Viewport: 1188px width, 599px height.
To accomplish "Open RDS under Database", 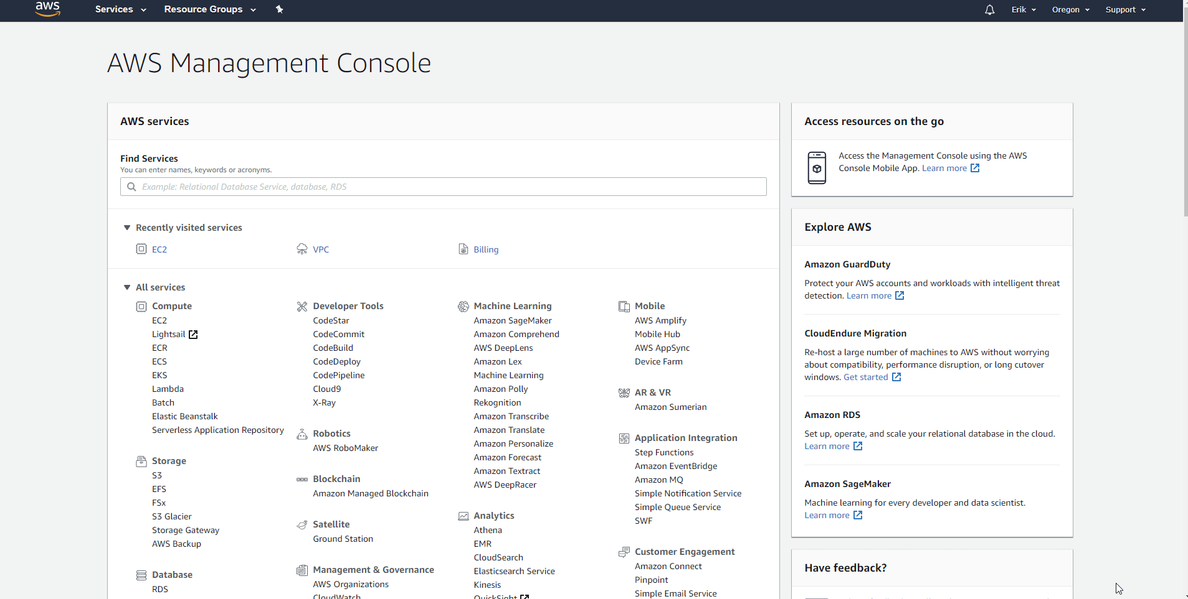I will [x=160, y=589].
